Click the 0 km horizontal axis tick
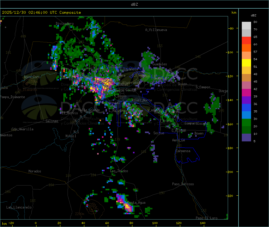The width and height of the screenshot is (269, 227). 36,223
